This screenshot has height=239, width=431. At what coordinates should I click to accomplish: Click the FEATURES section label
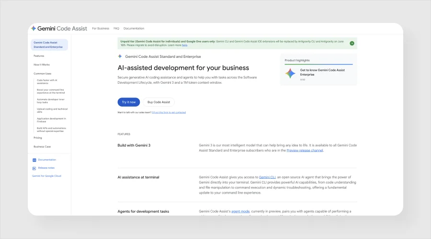[124, 134]
